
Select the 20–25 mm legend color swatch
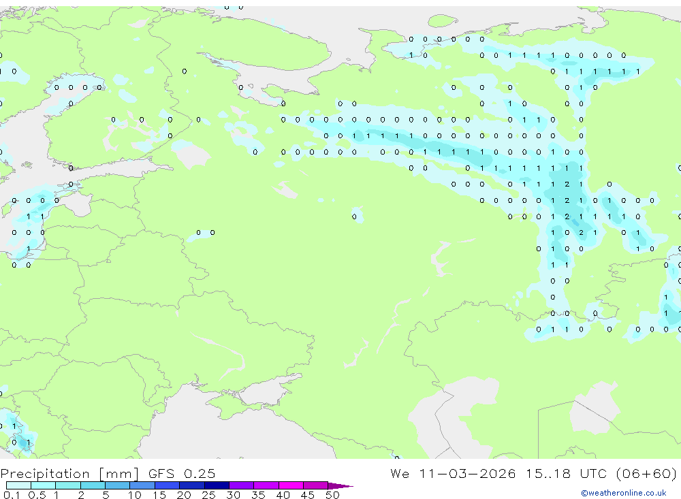point(192,485)
